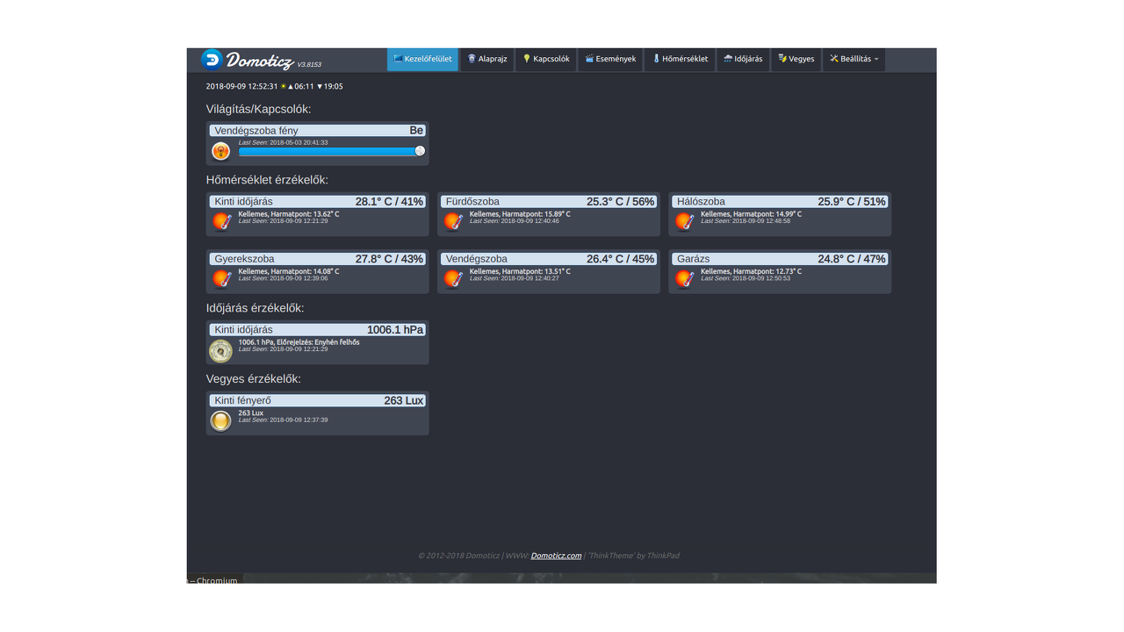The image size is (1124, 632).
Task: Click the 25.3° C / 56% reading
Action: (621, 202)
